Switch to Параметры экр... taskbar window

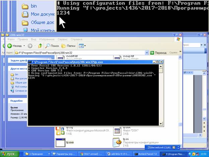tap(65, 154)
